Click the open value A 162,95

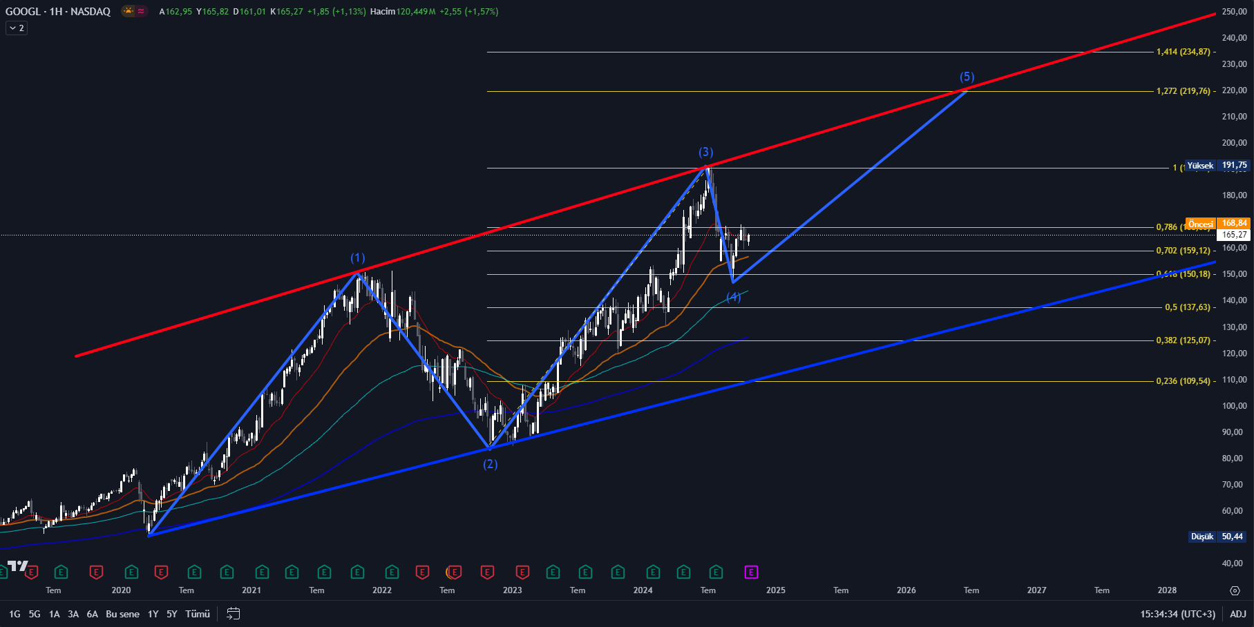(175, 12)
